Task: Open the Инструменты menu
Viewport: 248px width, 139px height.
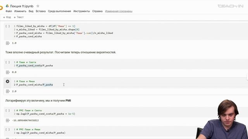Action: click(82, 11)
